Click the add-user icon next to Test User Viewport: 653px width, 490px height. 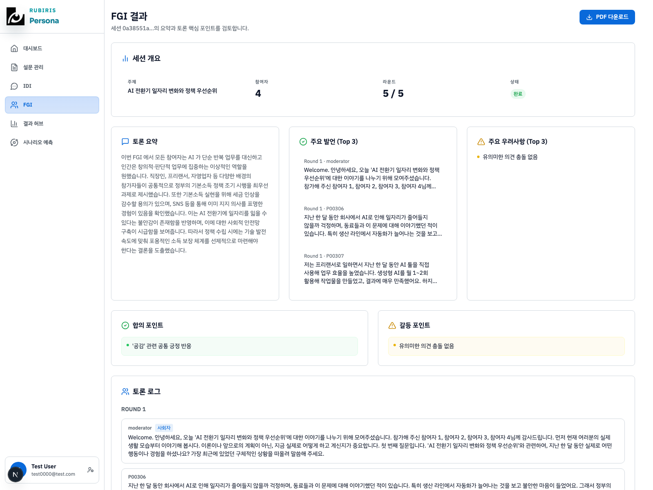coord(90,470)
